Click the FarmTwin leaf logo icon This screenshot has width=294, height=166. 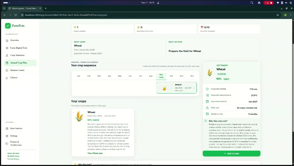click(8, 26)
